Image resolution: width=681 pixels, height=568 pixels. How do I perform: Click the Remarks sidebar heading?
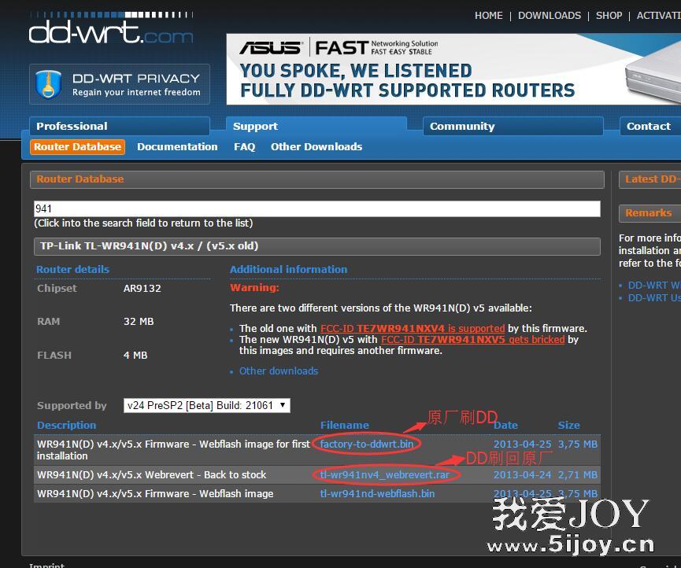(x=649, y=212)
